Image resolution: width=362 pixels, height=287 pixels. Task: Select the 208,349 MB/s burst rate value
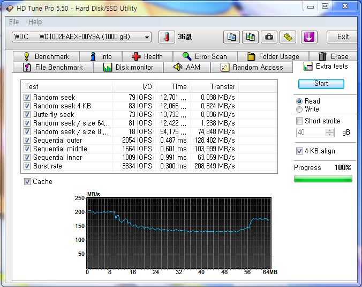[215, 166]
